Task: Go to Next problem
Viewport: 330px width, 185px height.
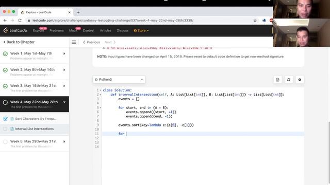Action: 110,42
